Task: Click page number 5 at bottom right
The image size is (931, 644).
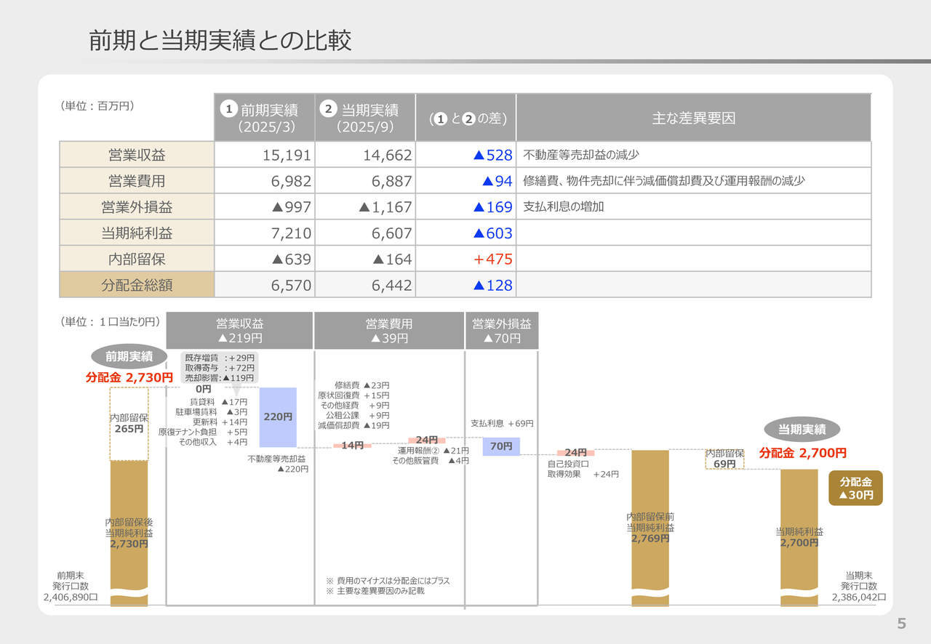Action: click(x=901, y=624)
